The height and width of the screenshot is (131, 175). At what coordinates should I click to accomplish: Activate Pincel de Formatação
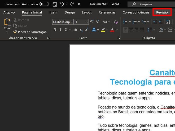pos(30,32)
